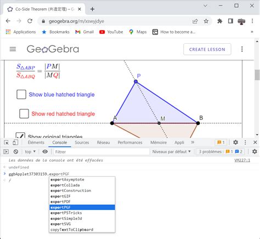
Task: Click the DevTools inspect element icon
Action: (6, 142)
